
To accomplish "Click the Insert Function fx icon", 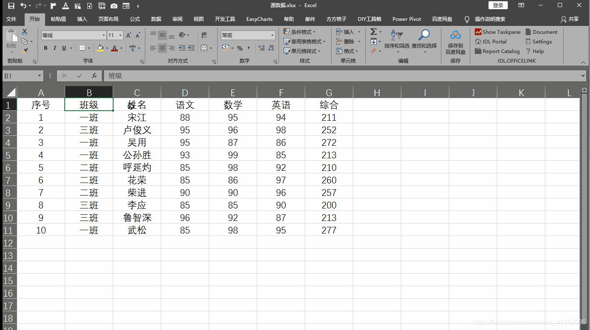I will (x=94, y=76).
